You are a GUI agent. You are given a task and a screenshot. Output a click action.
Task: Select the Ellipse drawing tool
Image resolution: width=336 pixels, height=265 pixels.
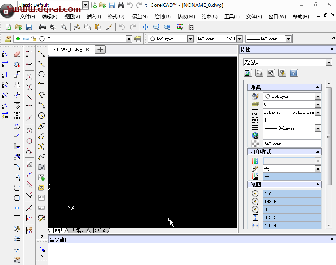coord(42,126)
